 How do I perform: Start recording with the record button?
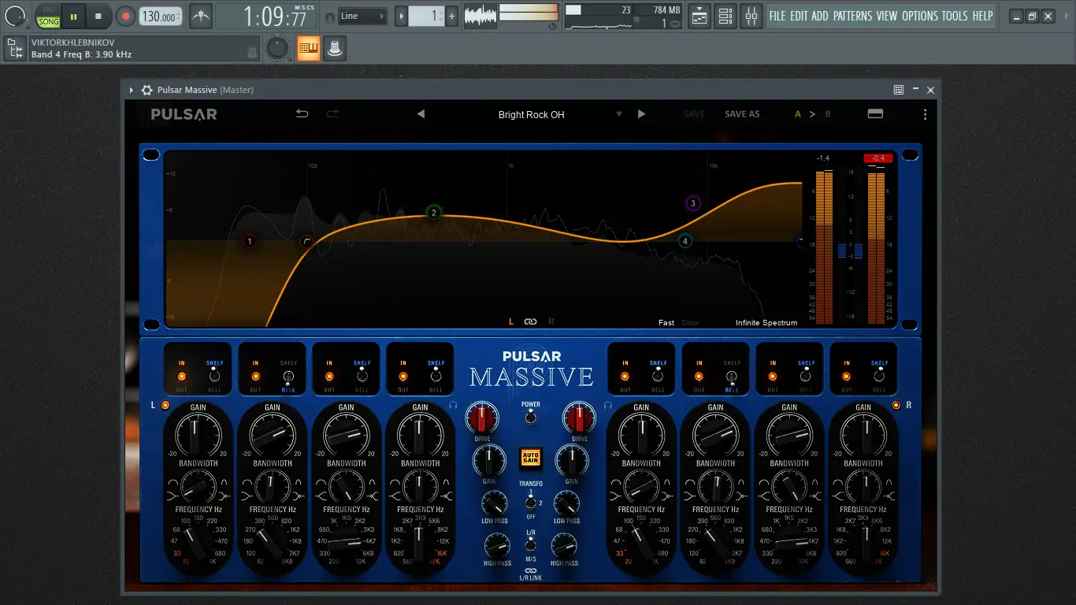click(125, 16)
